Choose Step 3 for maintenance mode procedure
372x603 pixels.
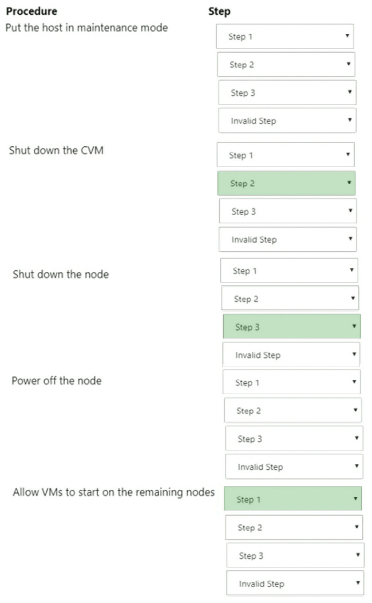point(287,93)
